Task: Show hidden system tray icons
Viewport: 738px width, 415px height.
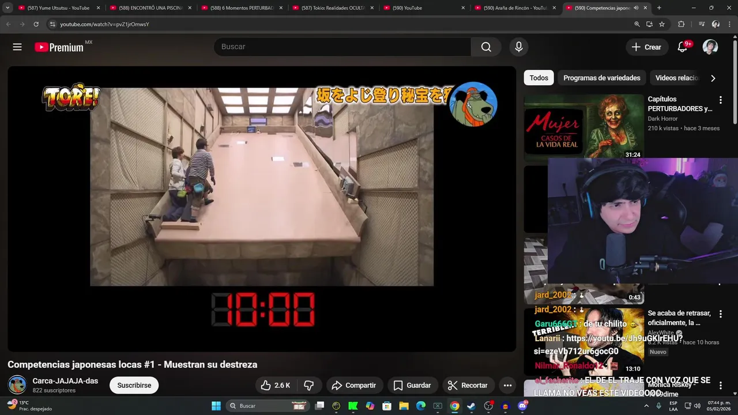Action: [x=646, y=406]
